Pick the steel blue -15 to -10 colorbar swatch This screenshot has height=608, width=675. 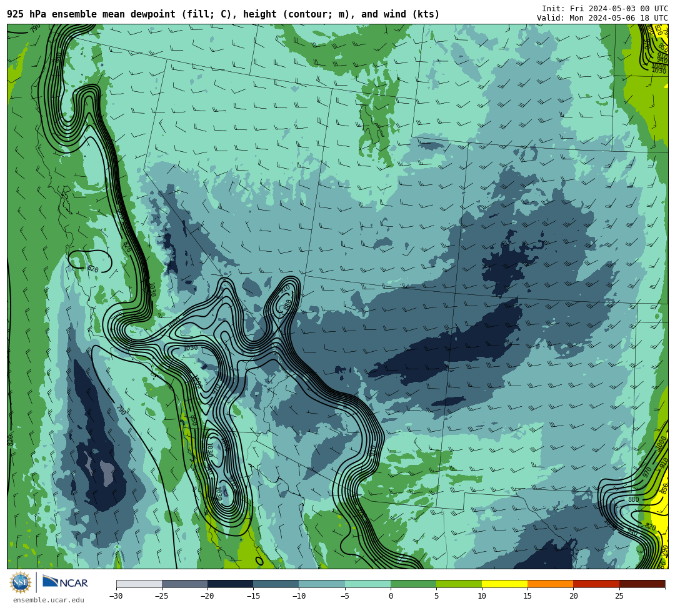(x=276, y=584)
